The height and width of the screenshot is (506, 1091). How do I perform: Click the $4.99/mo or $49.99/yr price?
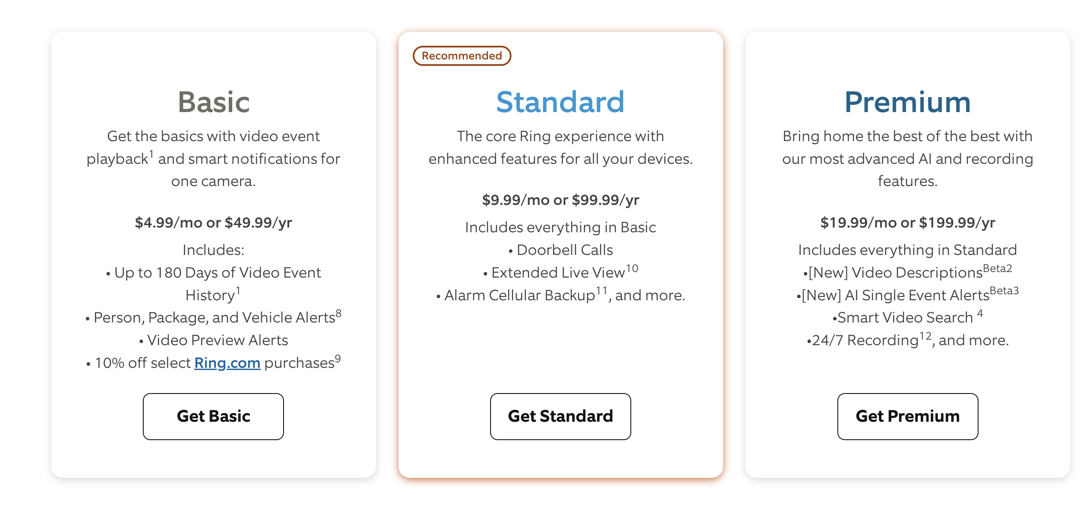click(213, 222)
